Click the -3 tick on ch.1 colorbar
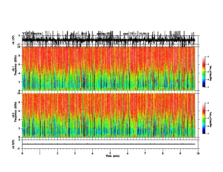 click(x=208, y=56)
